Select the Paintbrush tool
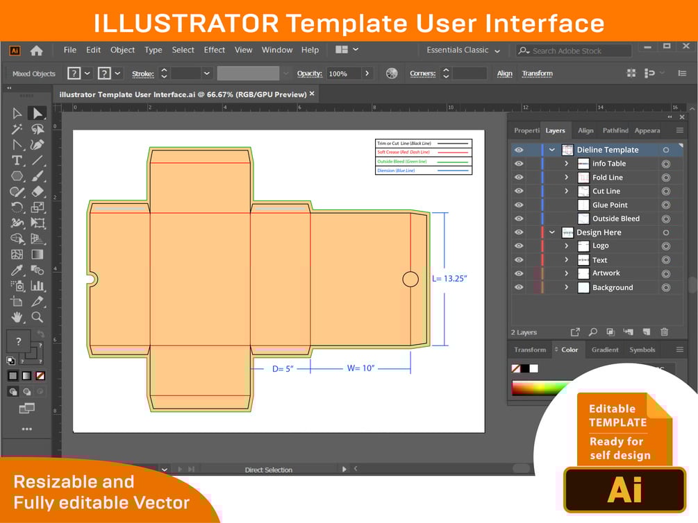Image resolution: width=698 pixels, height=523 pixels. click(38, 176)
